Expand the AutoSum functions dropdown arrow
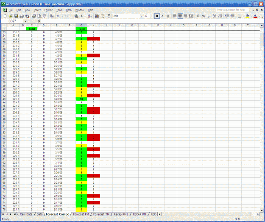The height and width of the screenshot is (222, 265). click(86, 16)
